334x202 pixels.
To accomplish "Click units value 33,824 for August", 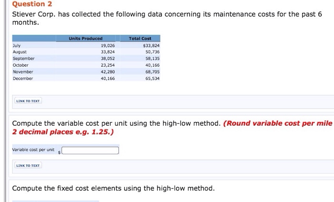I will point(108,52).
